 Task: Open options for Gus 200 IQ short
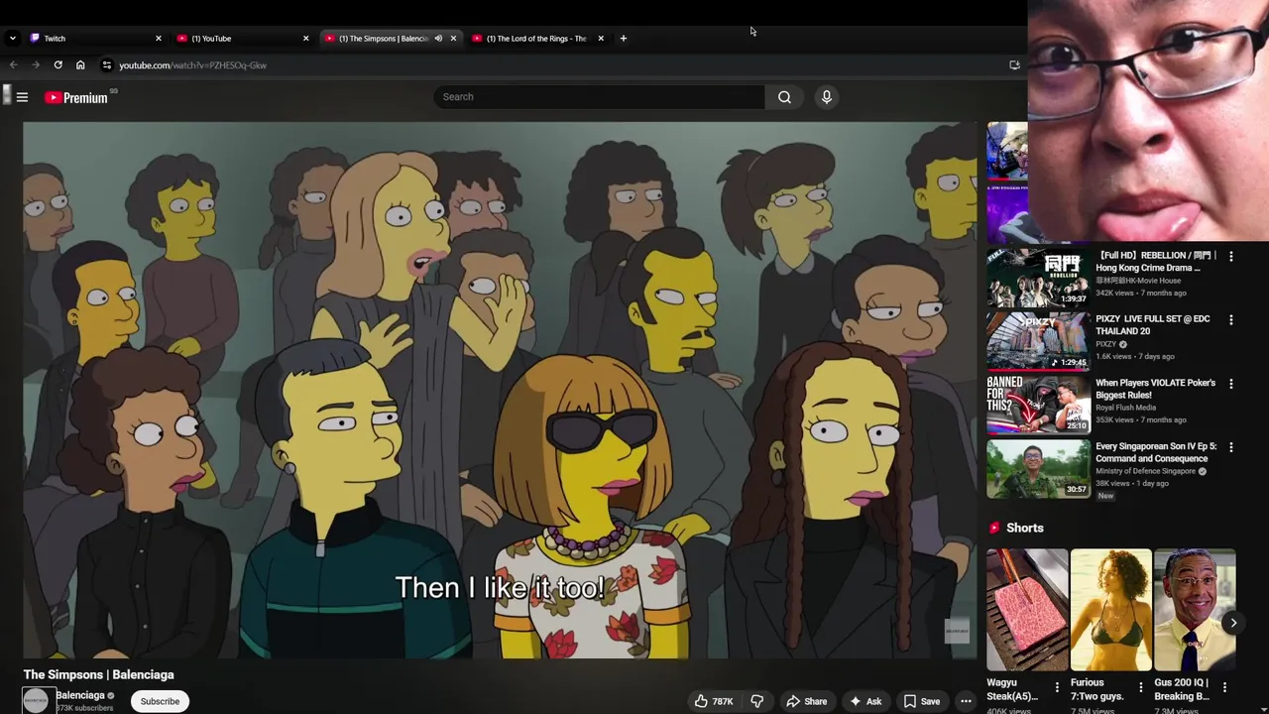click(1224, 687)
